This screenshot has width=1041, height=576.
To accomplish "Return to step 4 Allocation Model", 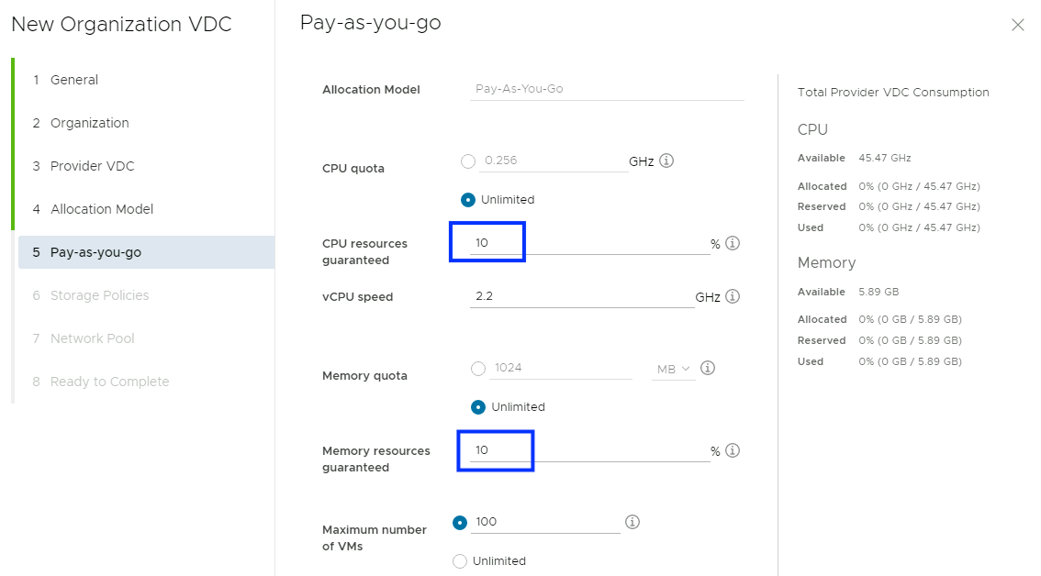I will [x=102, y=209].
